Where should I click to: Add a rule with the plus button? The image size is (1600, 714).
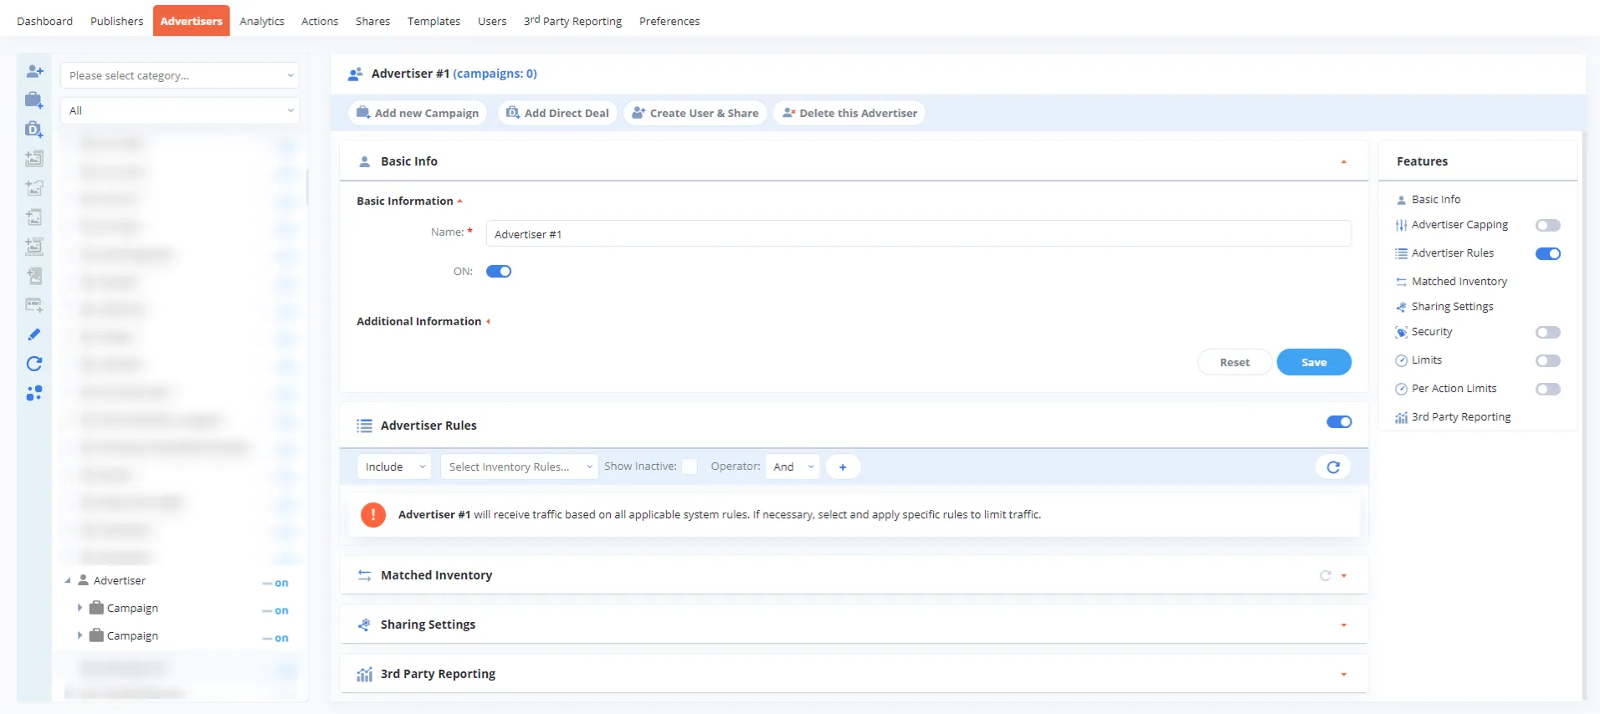843,467
